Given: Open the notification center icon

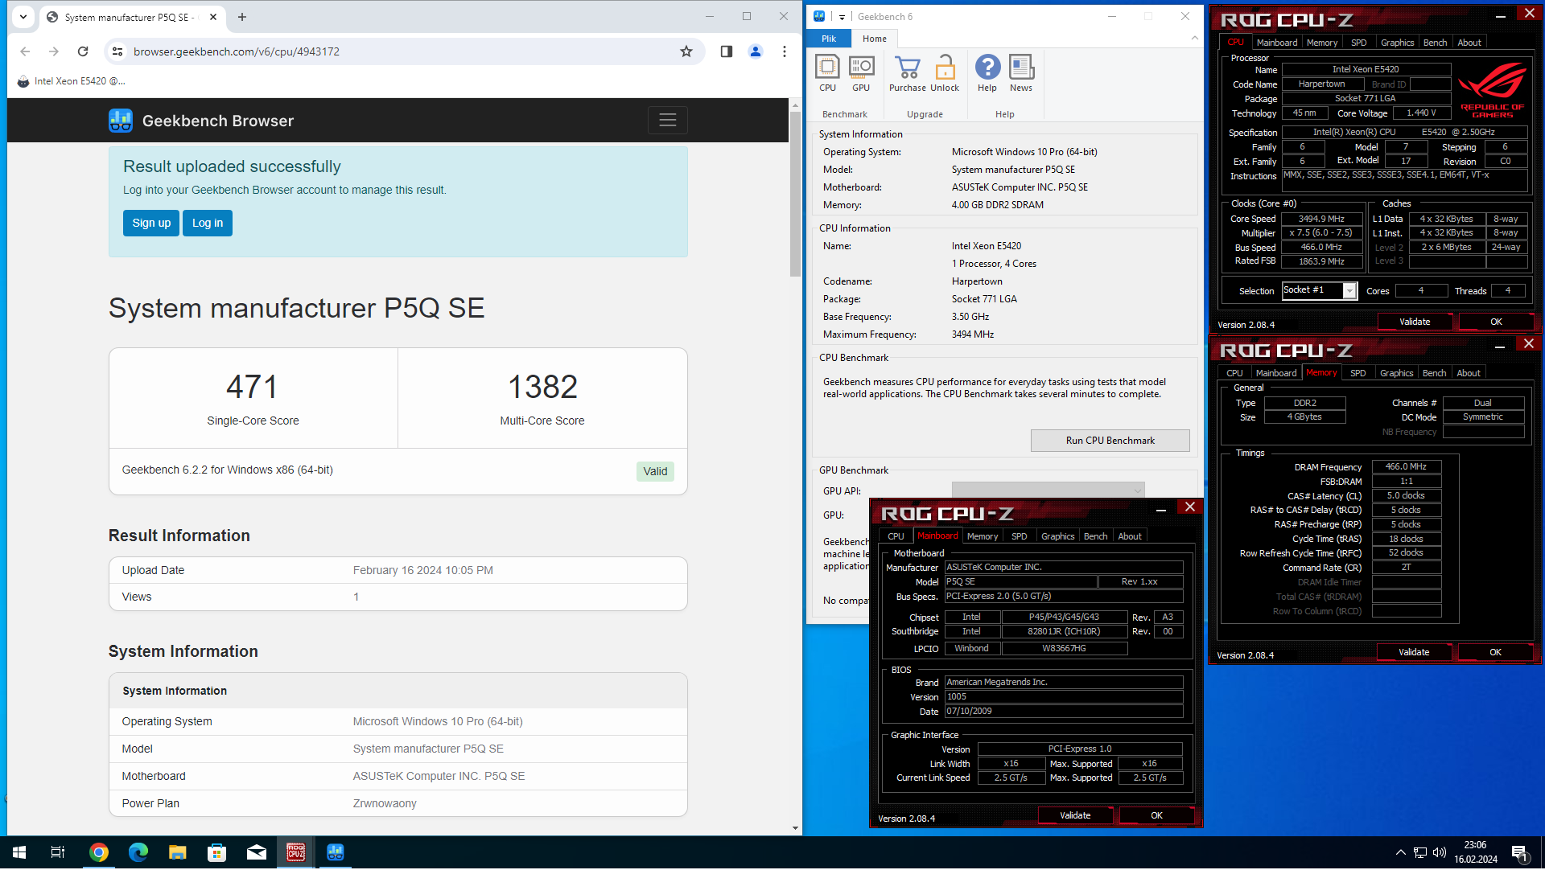Looking at the screenshot, I should point(1520,853).
